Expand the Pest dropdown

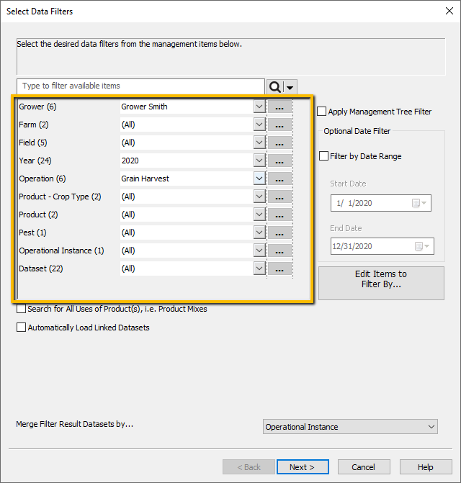[x=259, y=233]
